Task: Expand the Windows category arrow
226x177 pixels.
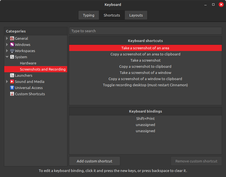Action: pyautogui.click(x=7, y=45)
